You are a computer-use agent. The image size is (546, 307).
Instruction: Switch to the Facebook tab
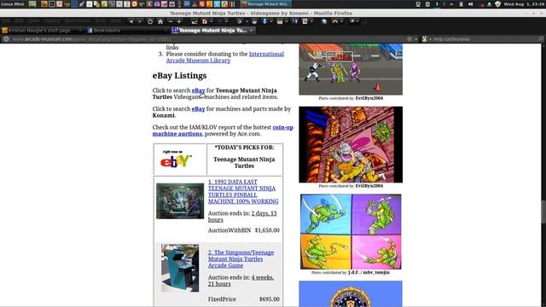(x=126, y=31)
